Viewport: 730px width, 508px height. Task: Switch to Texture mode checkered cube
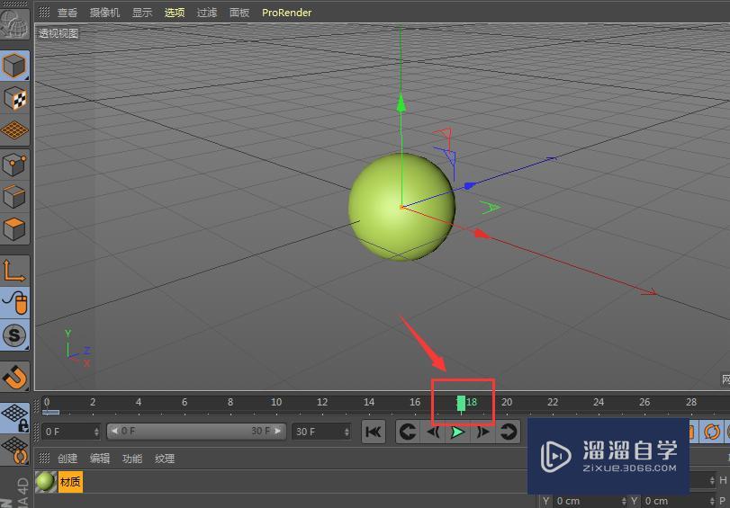click(14, 98)
